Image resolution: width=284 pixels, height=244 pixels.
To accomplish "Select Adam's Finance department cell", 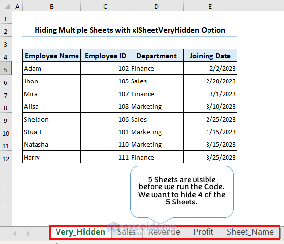I will click(156, 68).
